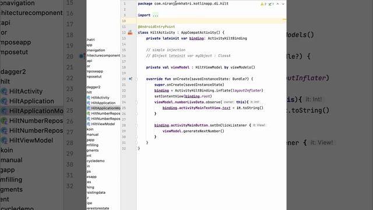Click the green interface icon of HiltNumberRepos in the bright tree
Image resolution: width=373 pixels, height=210 pixels.
click(89, 113)
